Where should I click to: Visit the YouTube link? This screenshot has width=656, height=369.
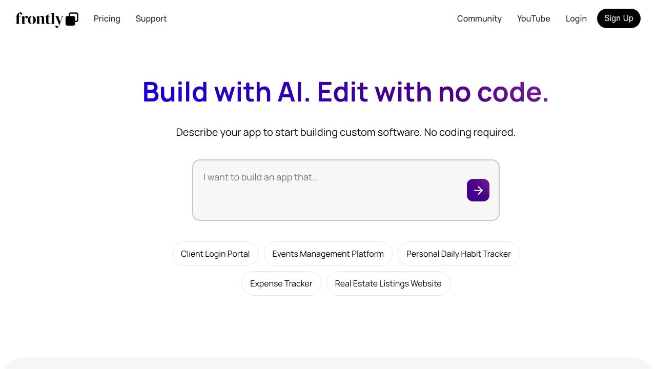pos(534,18)
